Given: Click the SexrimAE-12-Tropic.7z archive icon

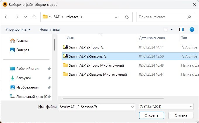Looking at the screenshot, I should 65,47.
